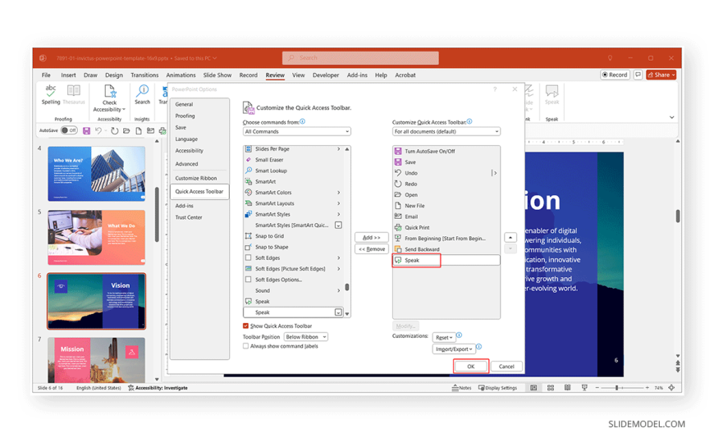
Task: Select From Beginning item in the toolbar list
Action: pyautogui.click(x=446, y=239)
